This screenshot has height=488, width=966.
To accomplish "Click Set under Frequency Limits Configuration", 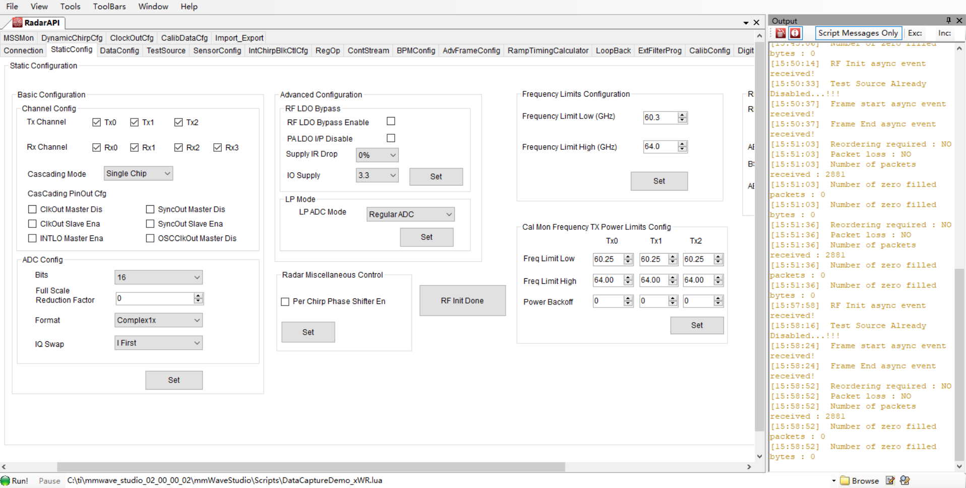I will (659, 181).
